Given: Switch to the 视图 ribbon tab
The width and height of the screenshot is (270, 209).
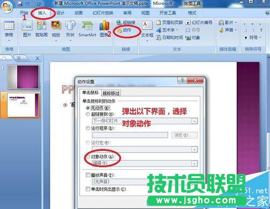Looking at the screenshot, I should 145,13.
